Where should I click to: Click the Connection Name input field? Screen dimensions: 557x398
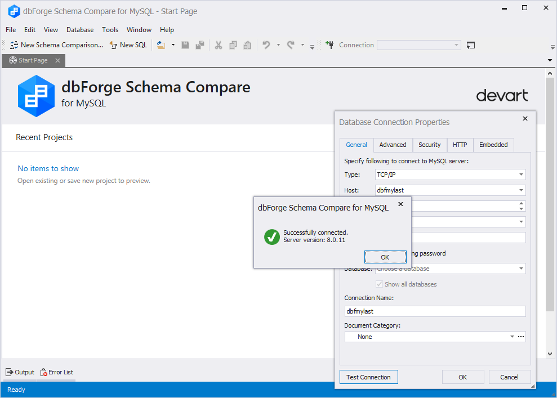pos(435,311)
